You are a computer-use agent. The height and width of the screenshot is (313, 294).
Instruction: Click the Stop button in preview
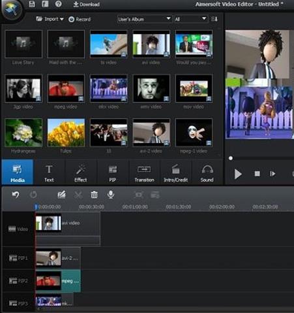click(257, 174)
